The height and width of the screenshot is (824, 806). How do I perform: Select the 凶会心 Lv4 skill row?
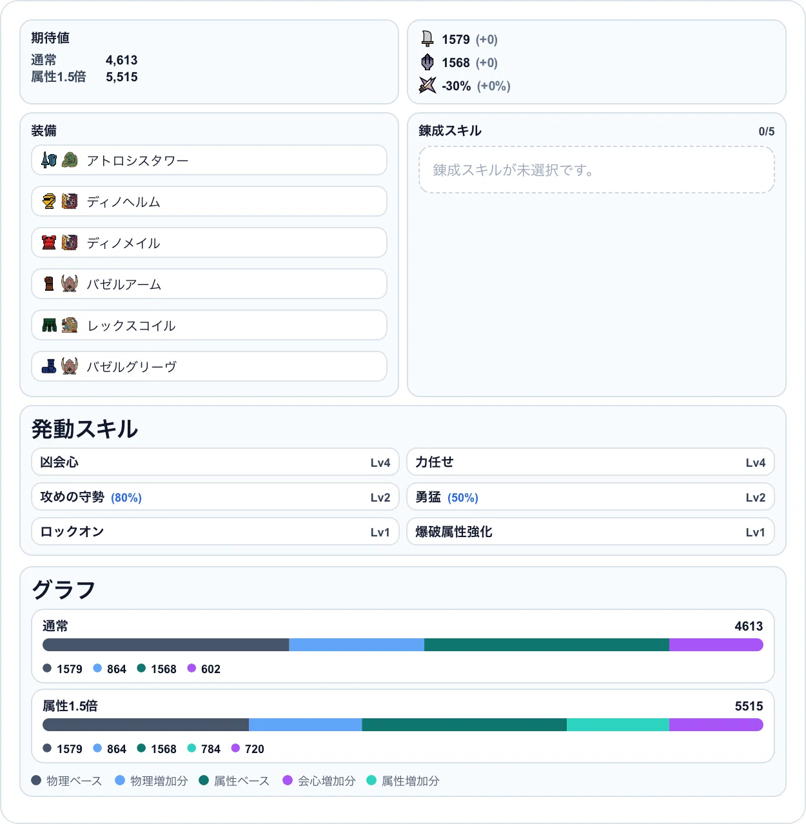click(215, 462)
